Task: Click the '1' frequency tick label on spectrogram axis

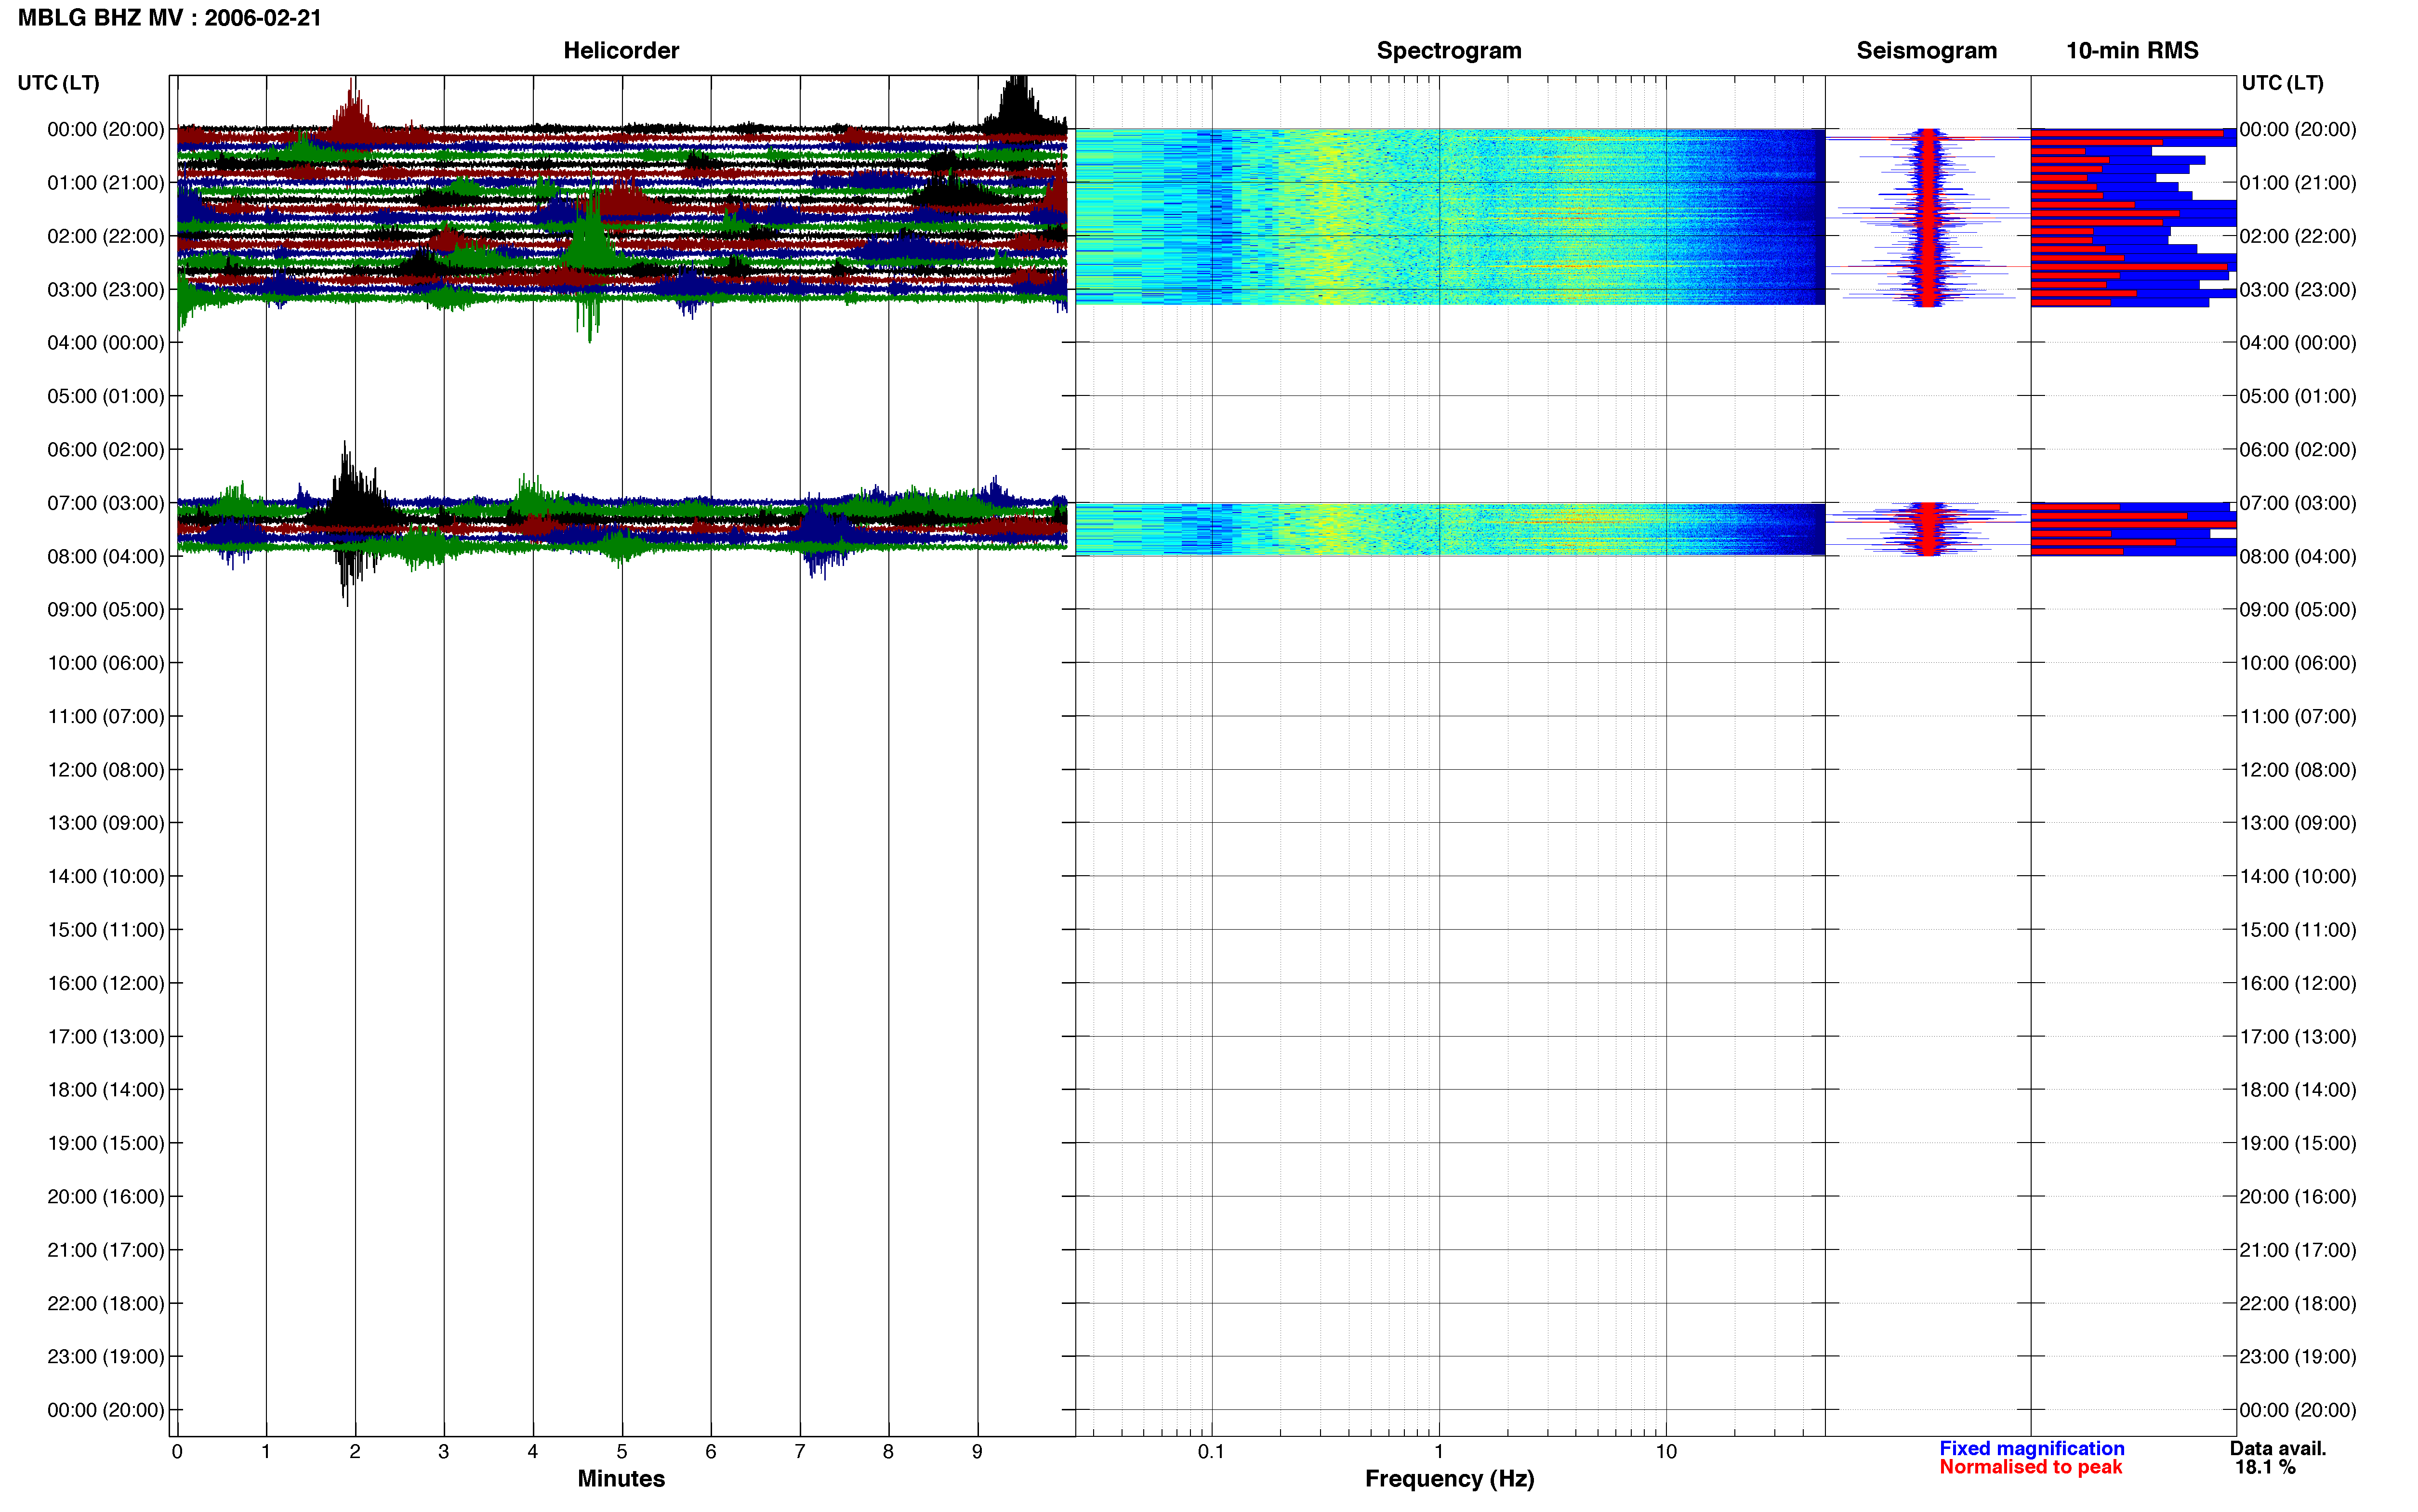Action: coord(1439,1452)
